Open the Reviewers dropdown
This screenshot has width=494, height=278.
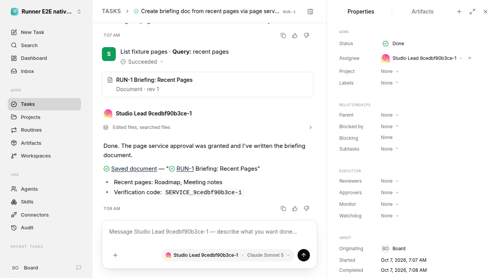tap(390, 181)
